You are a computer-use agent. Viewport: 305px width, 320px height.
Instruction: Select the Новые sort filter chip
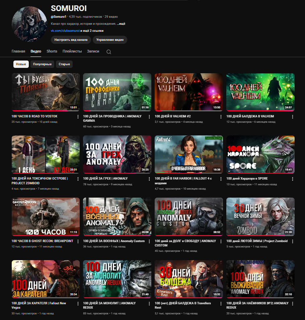[x=21, y=64]
